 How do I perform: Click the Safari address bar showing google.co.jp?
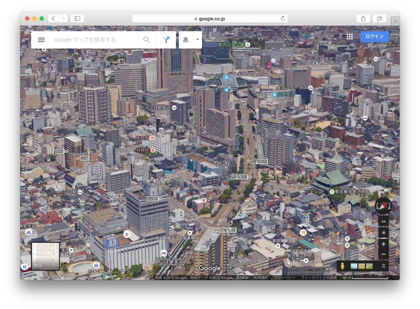210,18
